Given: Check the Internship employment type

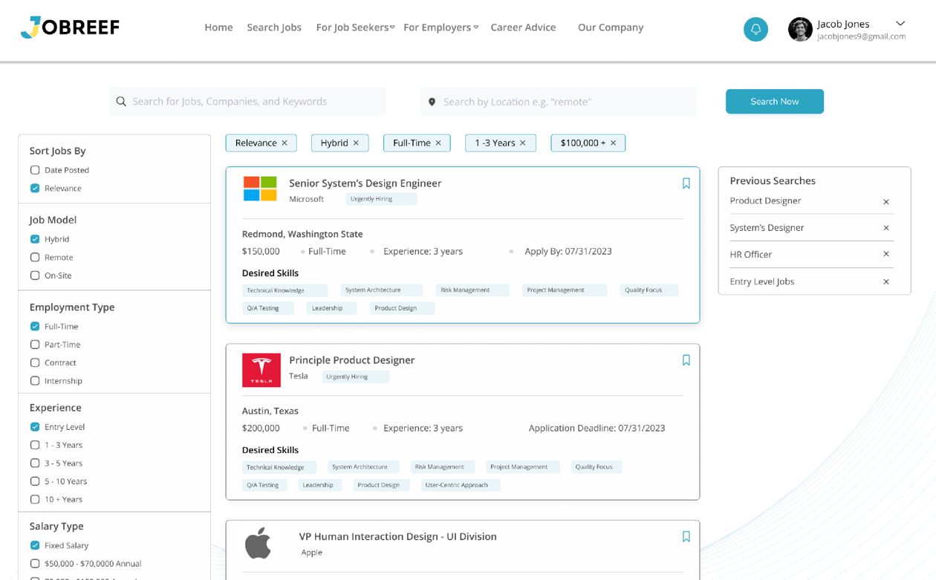Looking at the screenshot, I should (35, 381).
